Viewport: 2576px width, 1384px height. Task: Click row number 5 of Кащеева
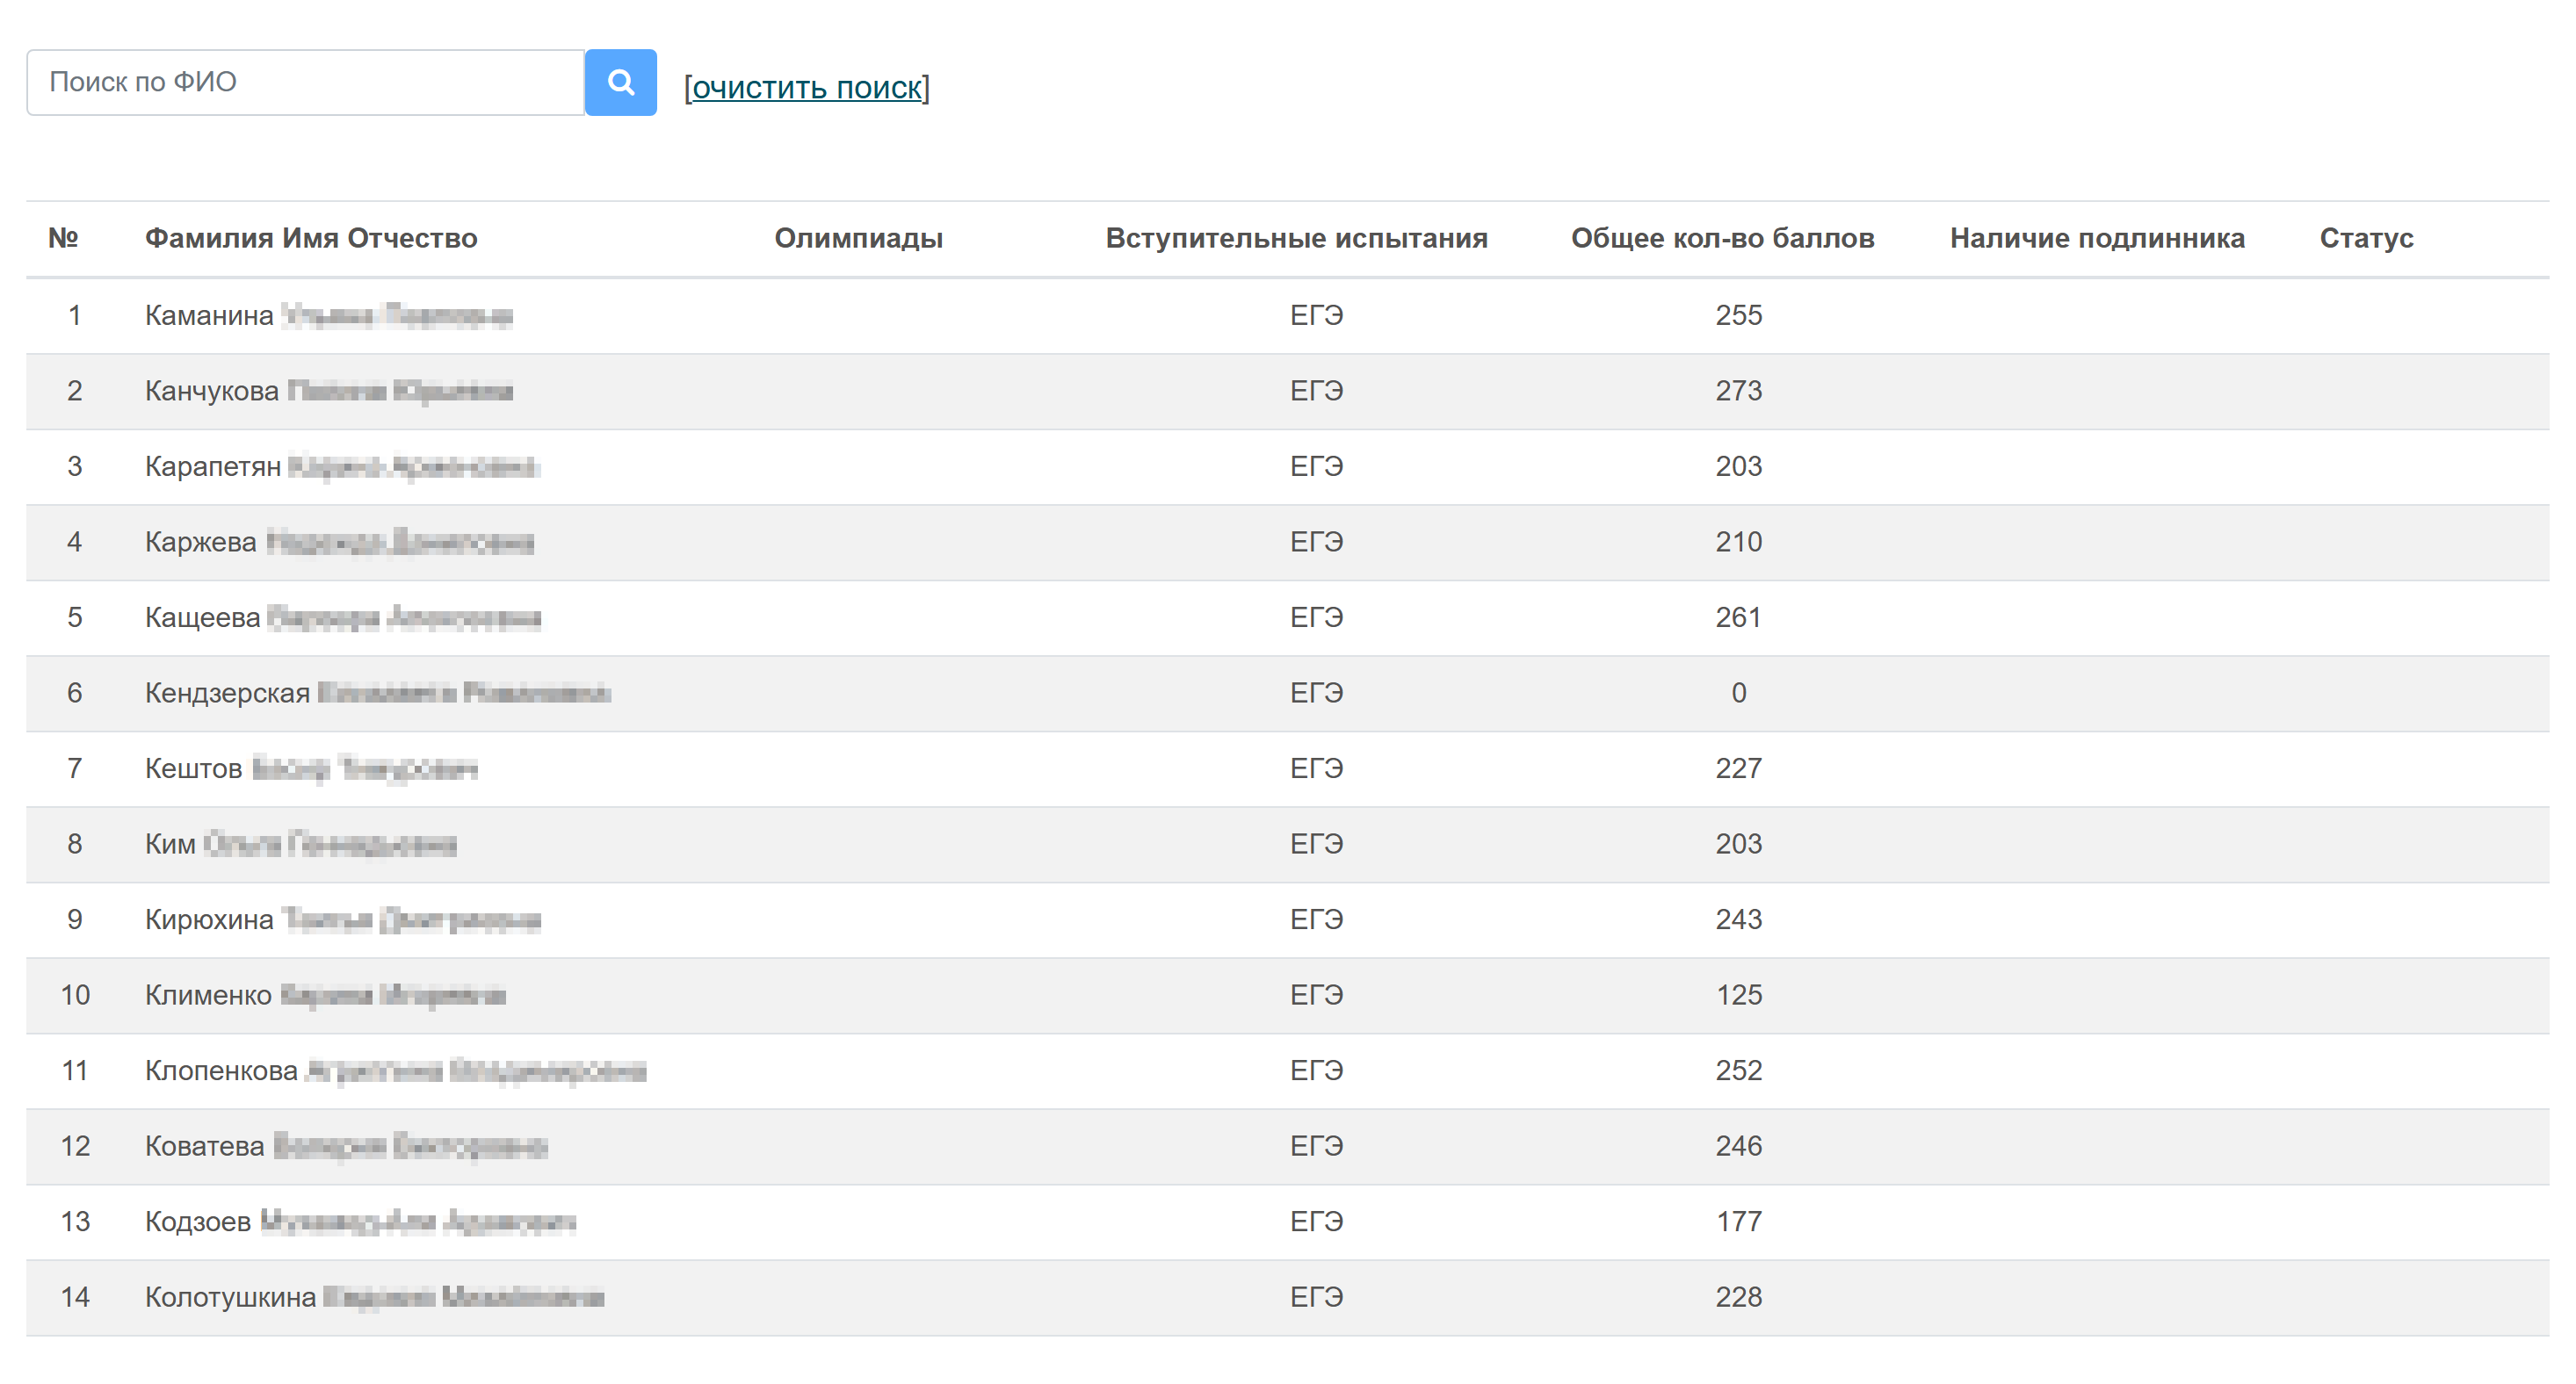coord(75,617)
